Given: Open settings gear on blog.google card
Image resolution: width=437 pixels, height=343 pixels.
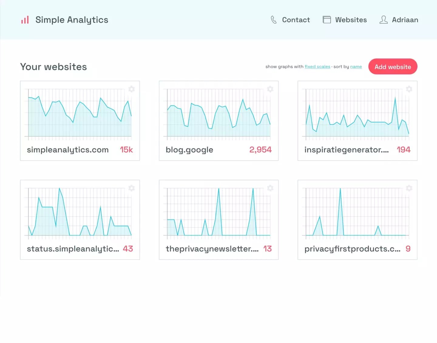Looking at the screenshot, I should pos(270,89).
